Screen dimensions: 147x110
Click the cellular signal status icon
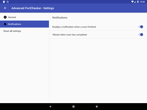point(135,2)
